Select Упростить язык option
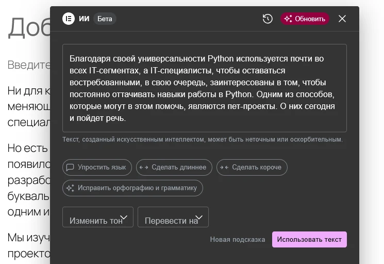 point(97,167)
